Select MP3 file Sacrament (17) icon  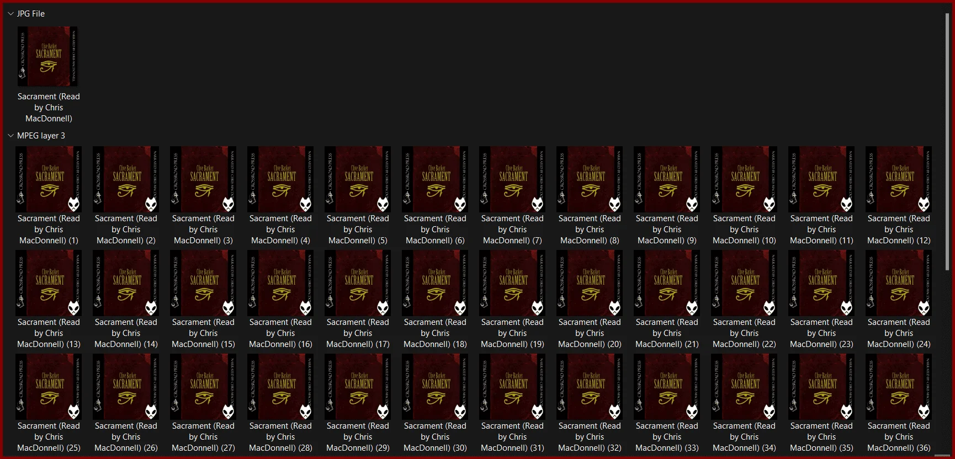click(x=358, y=283)
